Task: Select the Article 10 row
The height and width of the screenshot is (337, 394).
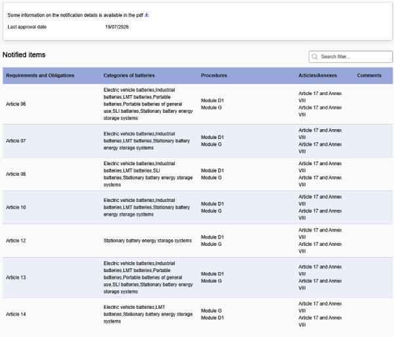Action: (x=198, y=207)
